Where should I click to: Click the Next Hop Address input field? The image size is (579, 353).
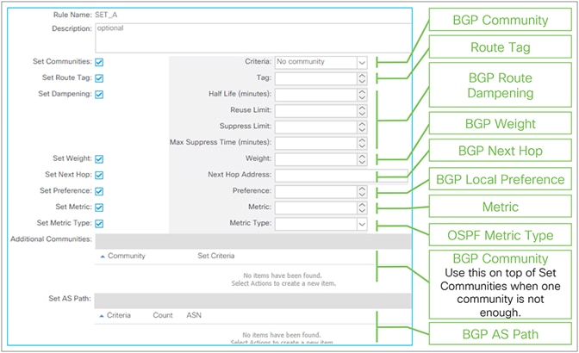(341, 176)
